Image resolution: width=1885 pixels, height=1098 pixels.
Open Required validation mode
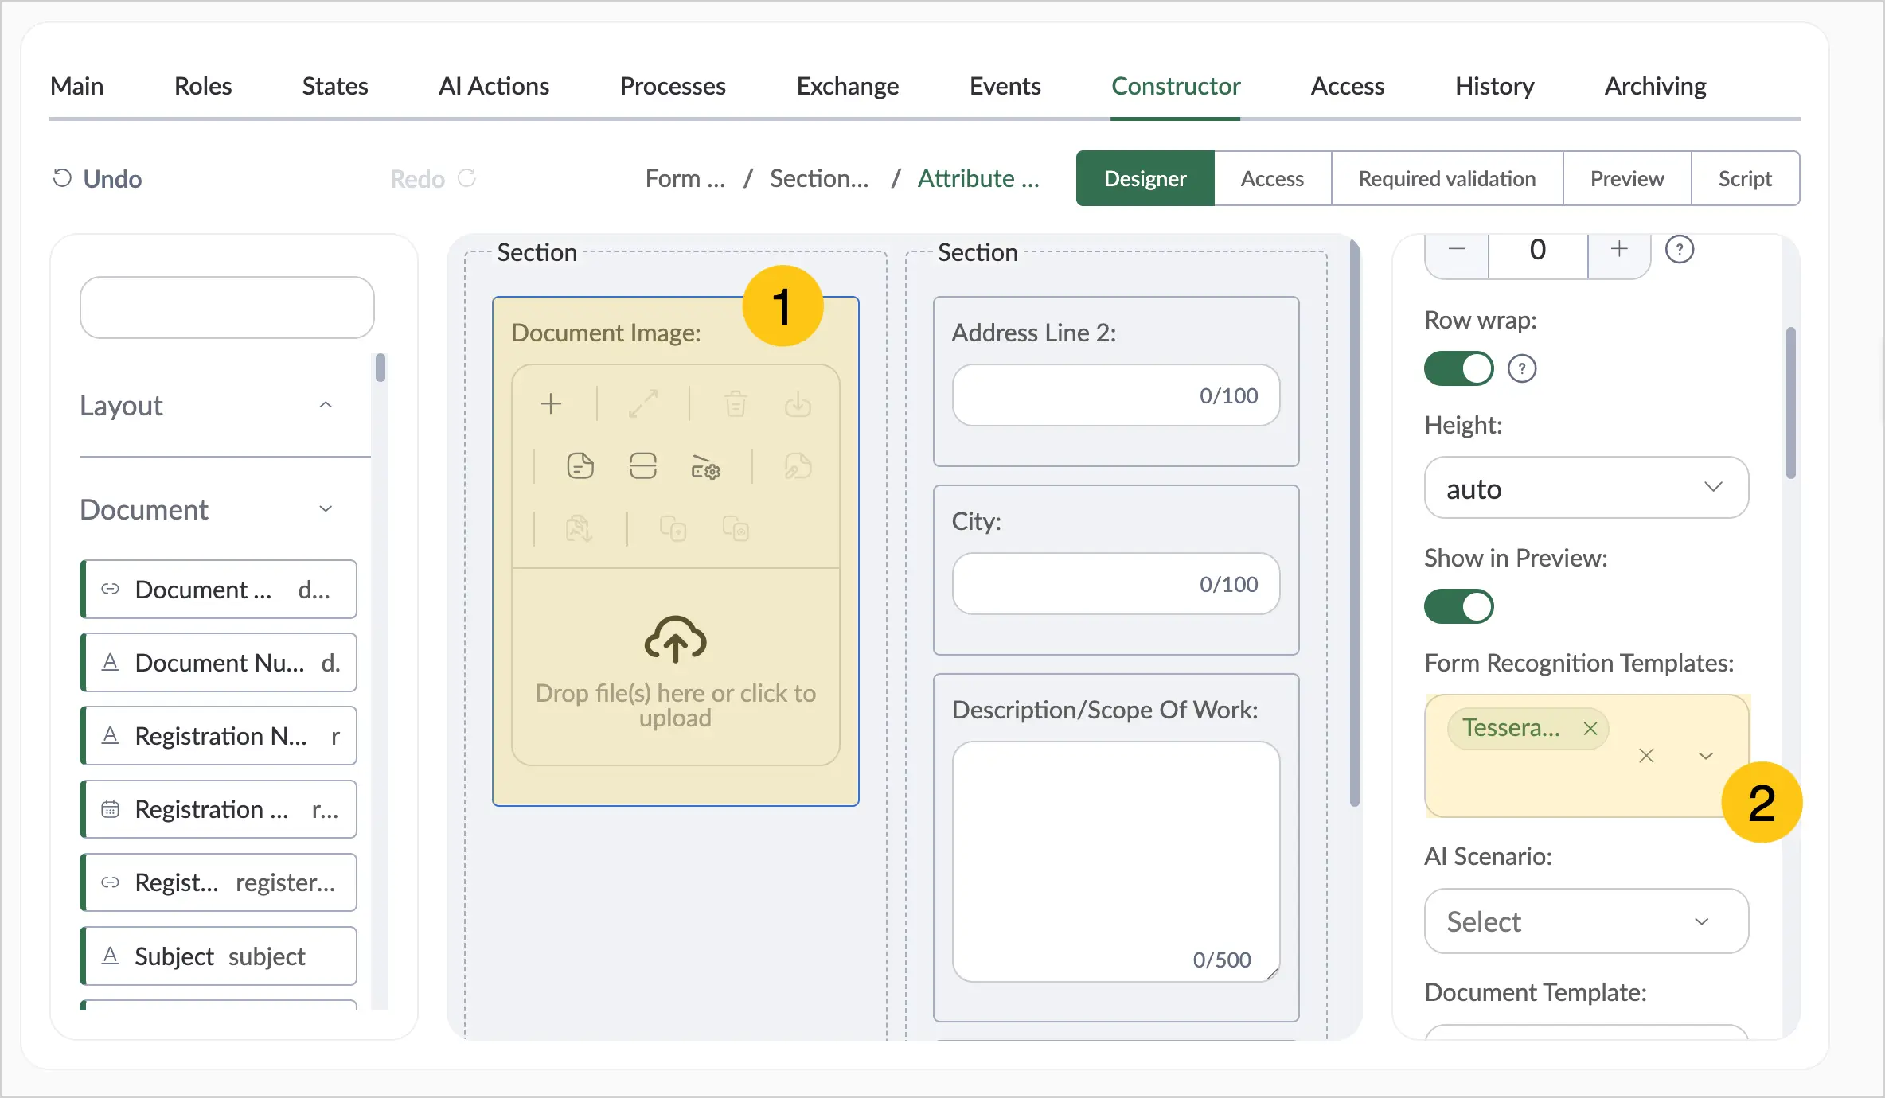tap(1446, 178)
